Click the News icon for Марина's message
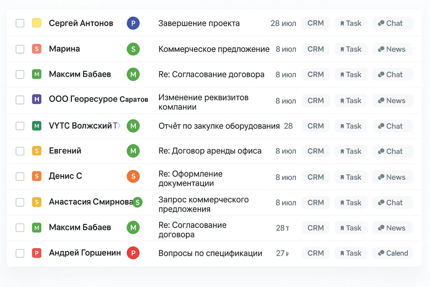 click(392, 49)
